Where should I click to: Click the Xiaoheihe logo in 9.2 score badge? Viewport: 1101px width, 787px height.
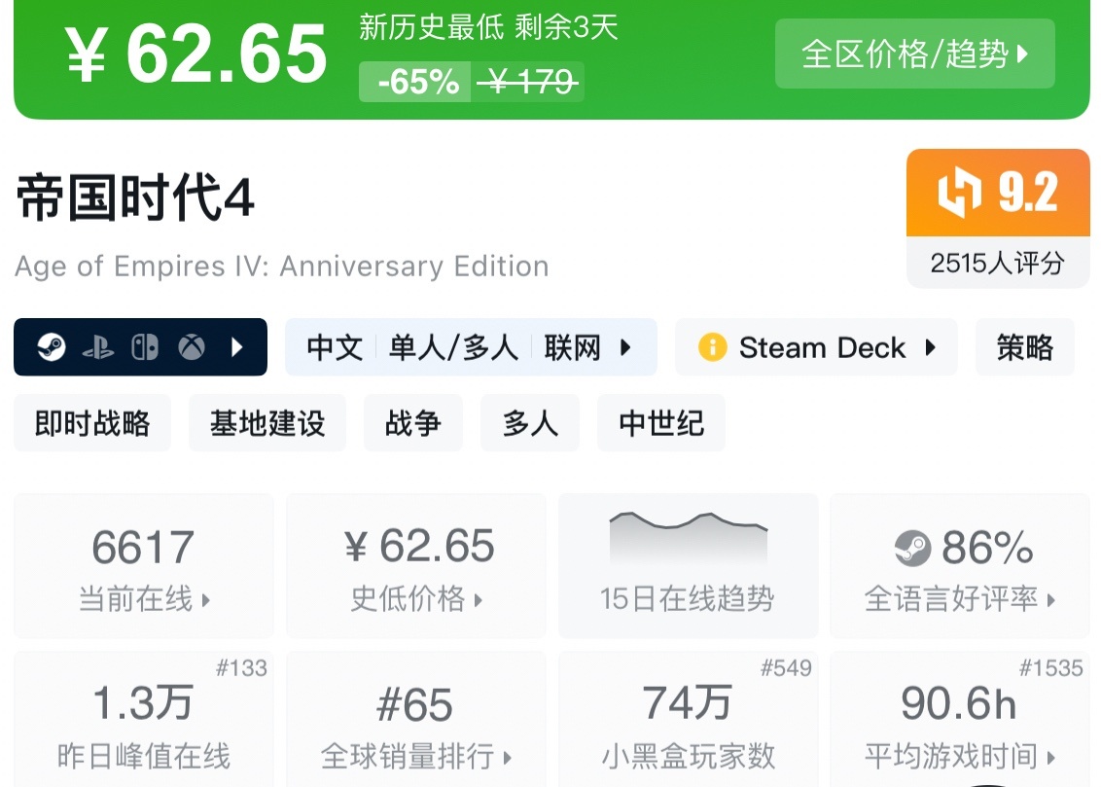point(960,193)
